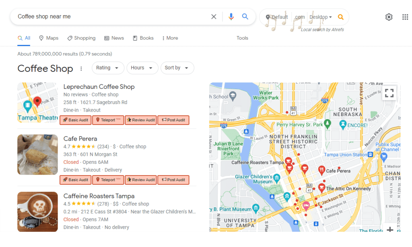Zoom in with the map plus icon
Image resolution: width=412 pixels, height=247 pixels.
pos(390,229)
